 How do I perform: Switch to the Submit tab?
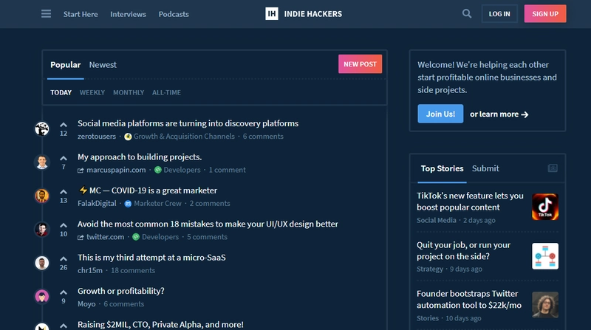pyautogui.click(x=485, y=168)
